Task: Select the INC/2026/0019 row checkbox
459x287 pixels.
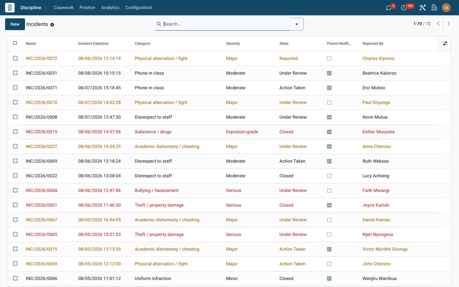Action: click(x=15, y=131)
